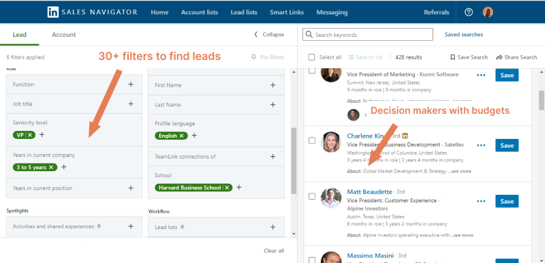Save the Charlene King lead
Image resolution: width=545 pixels, height=263 pixels.
pos(507,145)
